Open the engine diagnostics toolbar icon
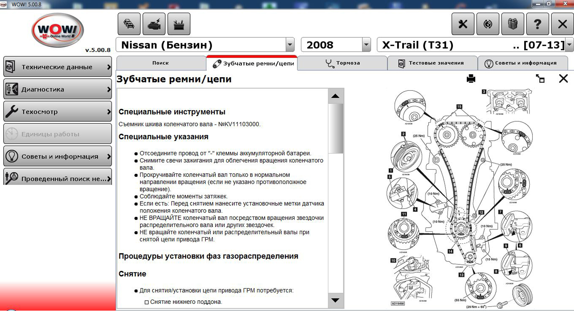This screenshot has width=574, height=311. (x=154, y=24)
